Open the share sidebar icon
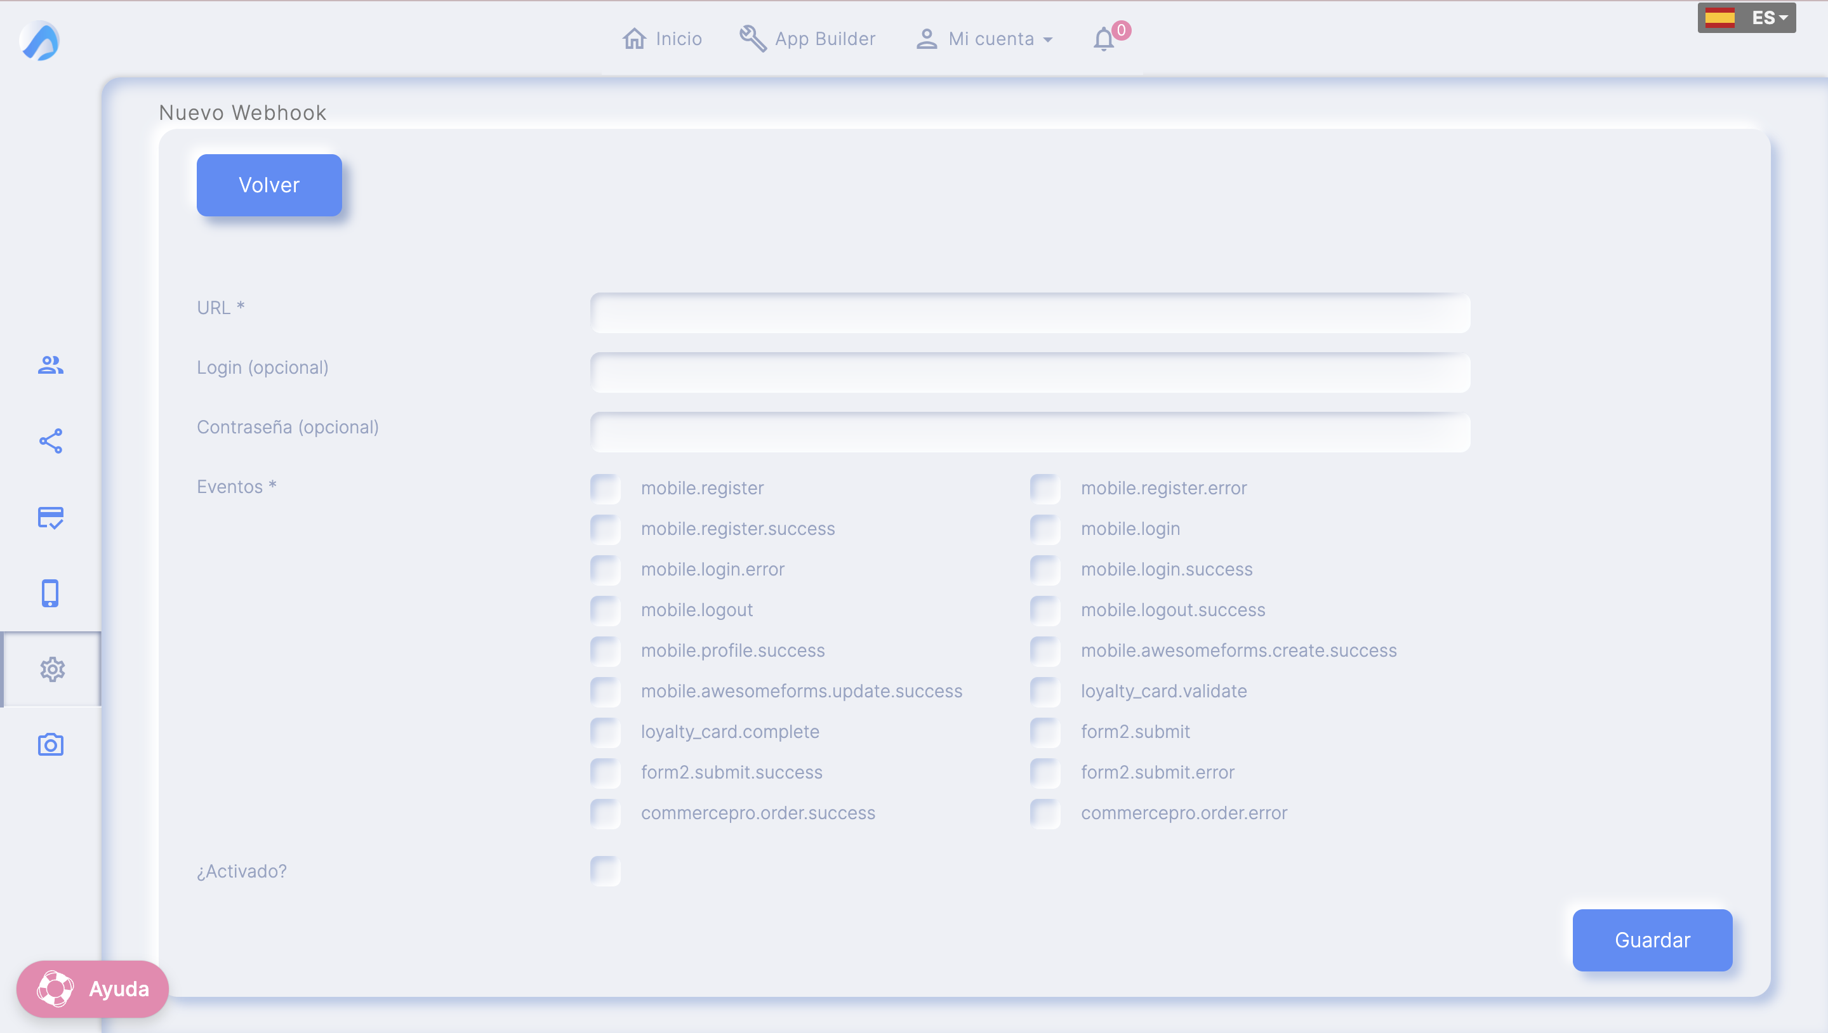Screen dimensions: 1828x1033 (50, 440)
